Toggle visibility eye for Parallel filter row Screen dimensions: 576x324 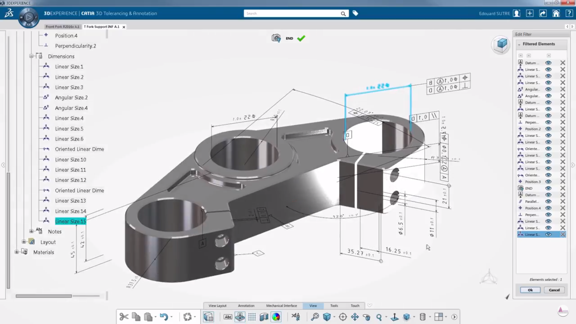point(548,201)
